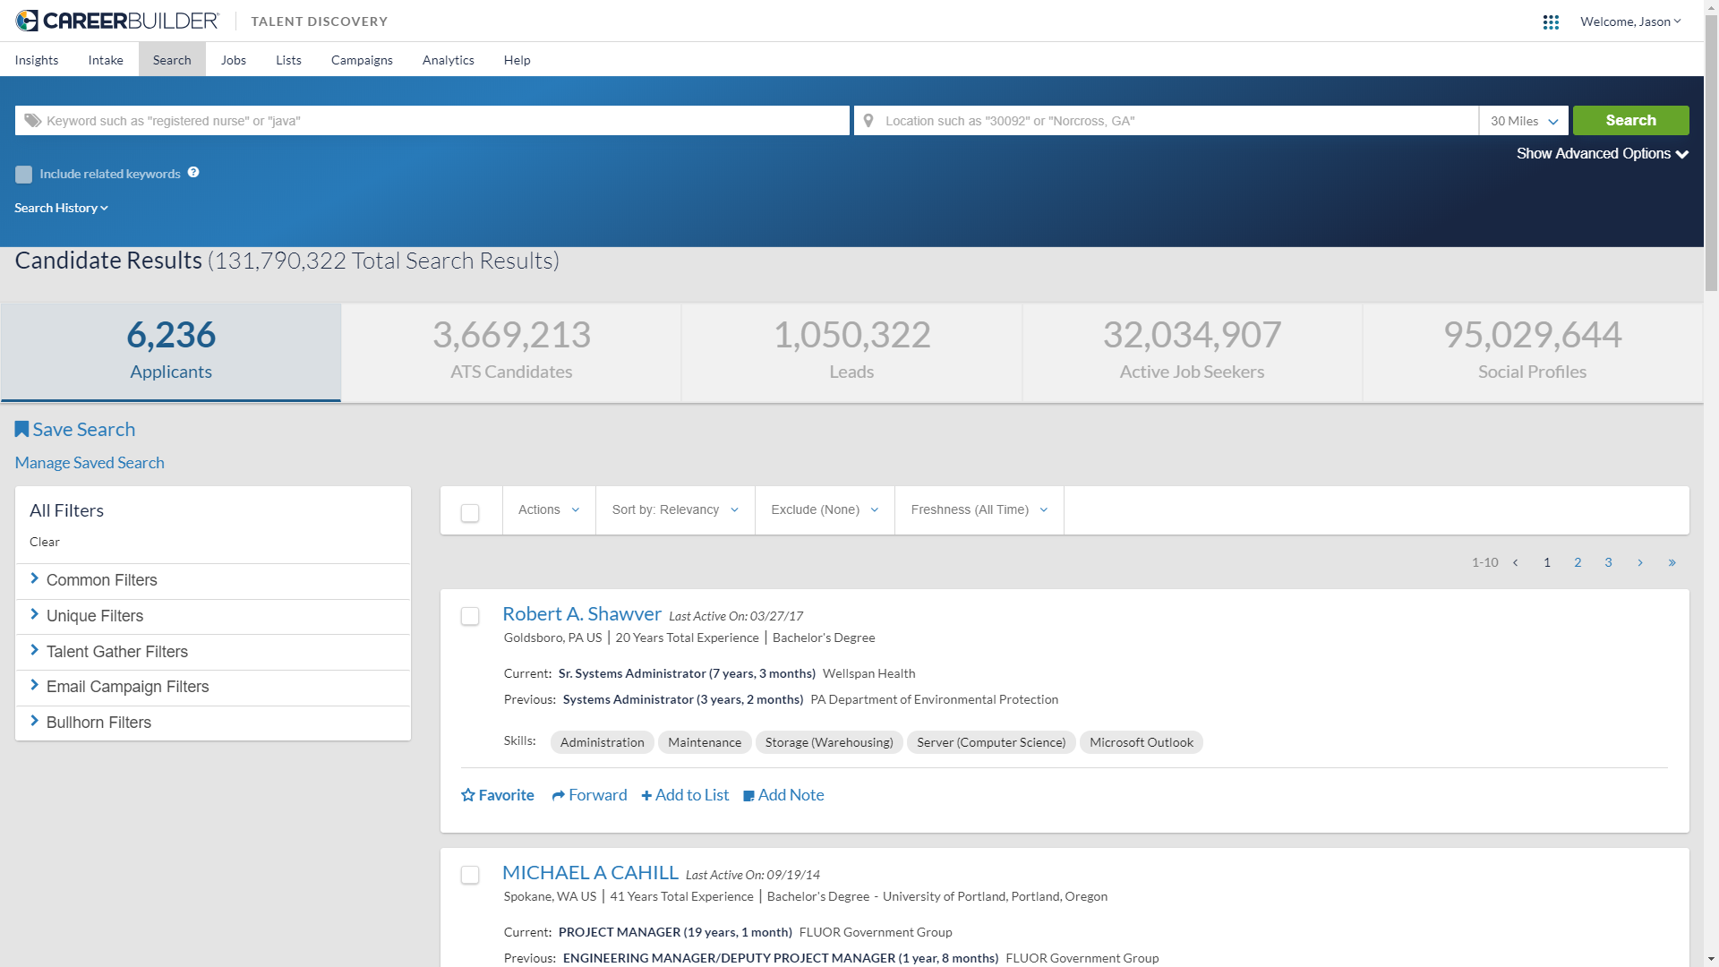Open the 30 Miles radius dropdown
1719x967 pixels.
point(1524,121)
